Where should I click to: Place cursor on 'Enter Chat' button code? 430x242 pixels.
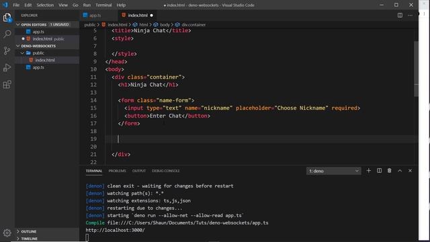point(166,116)
